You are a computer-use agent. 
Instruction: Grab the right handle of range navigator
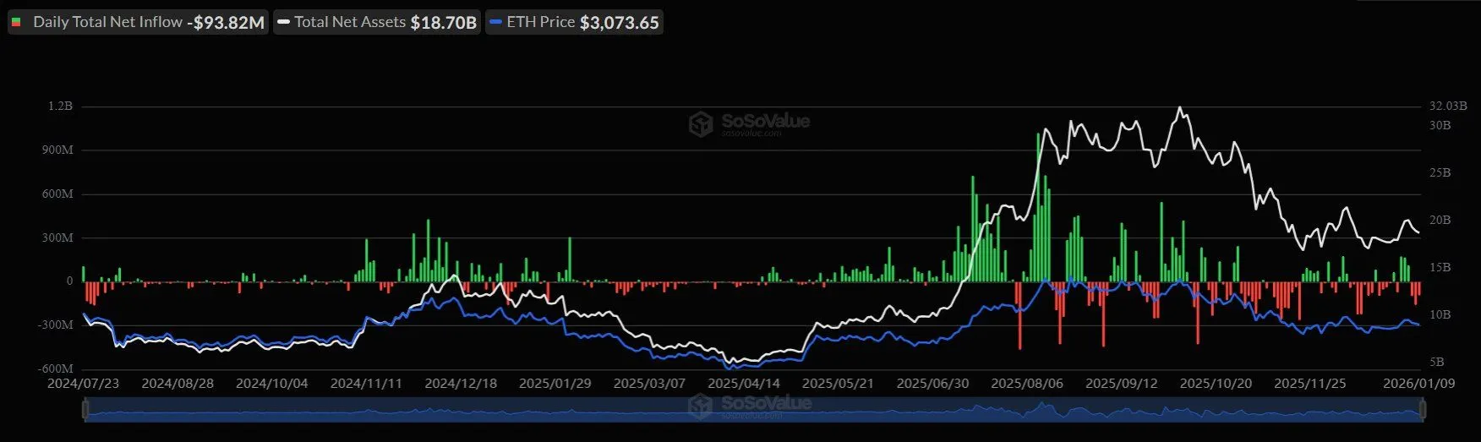pos(1423,410)
